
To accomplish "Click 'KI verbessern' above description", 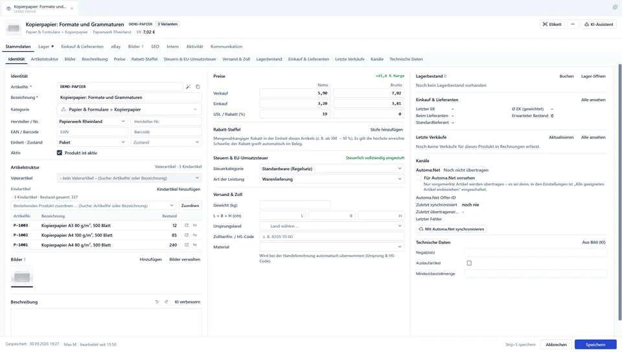I will 187,302.
